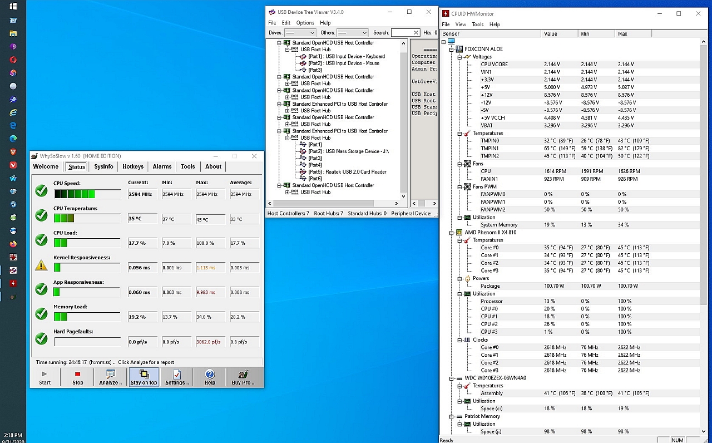Screen dimensions: 712x443
Task: Launch Firefox from the taskbar
Action: 13,244
